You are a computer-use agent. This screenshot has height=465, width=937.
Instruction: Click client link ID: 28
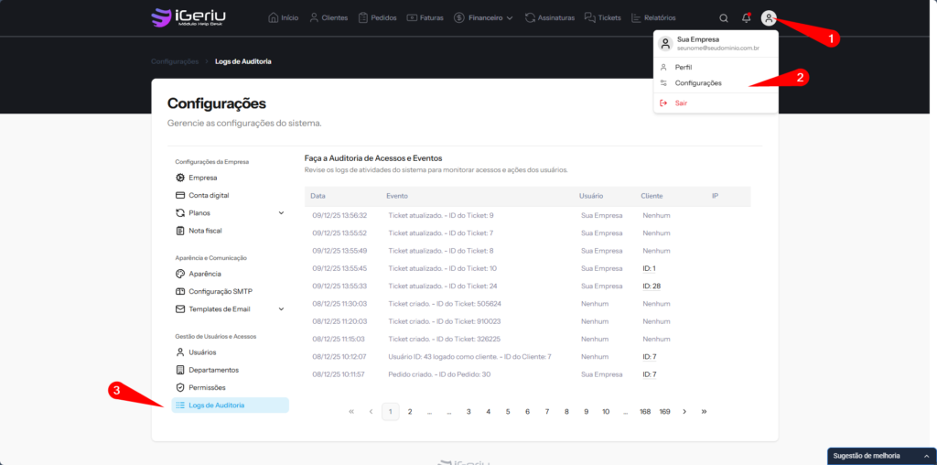[652, 286]
